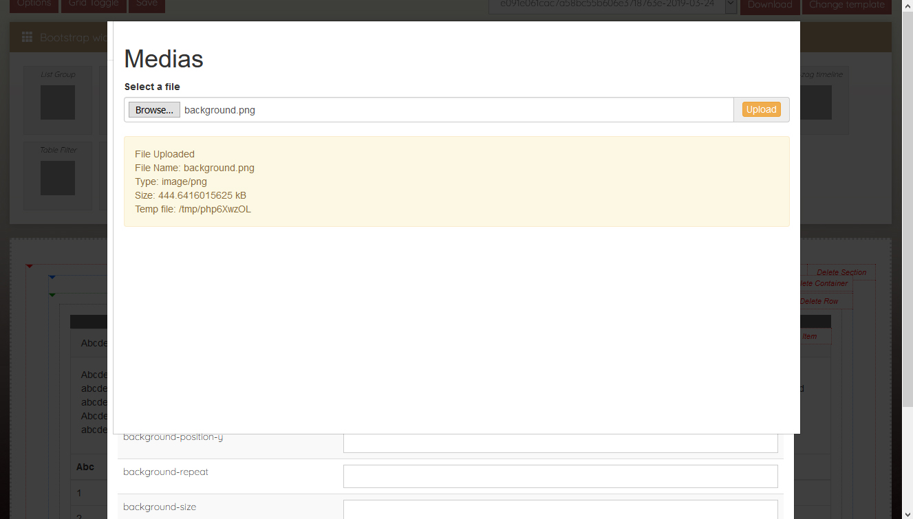This screenshot has width=913, height=519.
Task: Click the scrollbar down arrow
Action: 907,513
